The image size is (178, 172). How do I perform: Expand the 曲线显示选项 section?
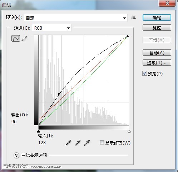[x=16, y=155]
